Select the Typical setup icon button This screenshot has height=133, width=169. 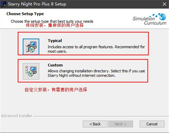(31, 46)
